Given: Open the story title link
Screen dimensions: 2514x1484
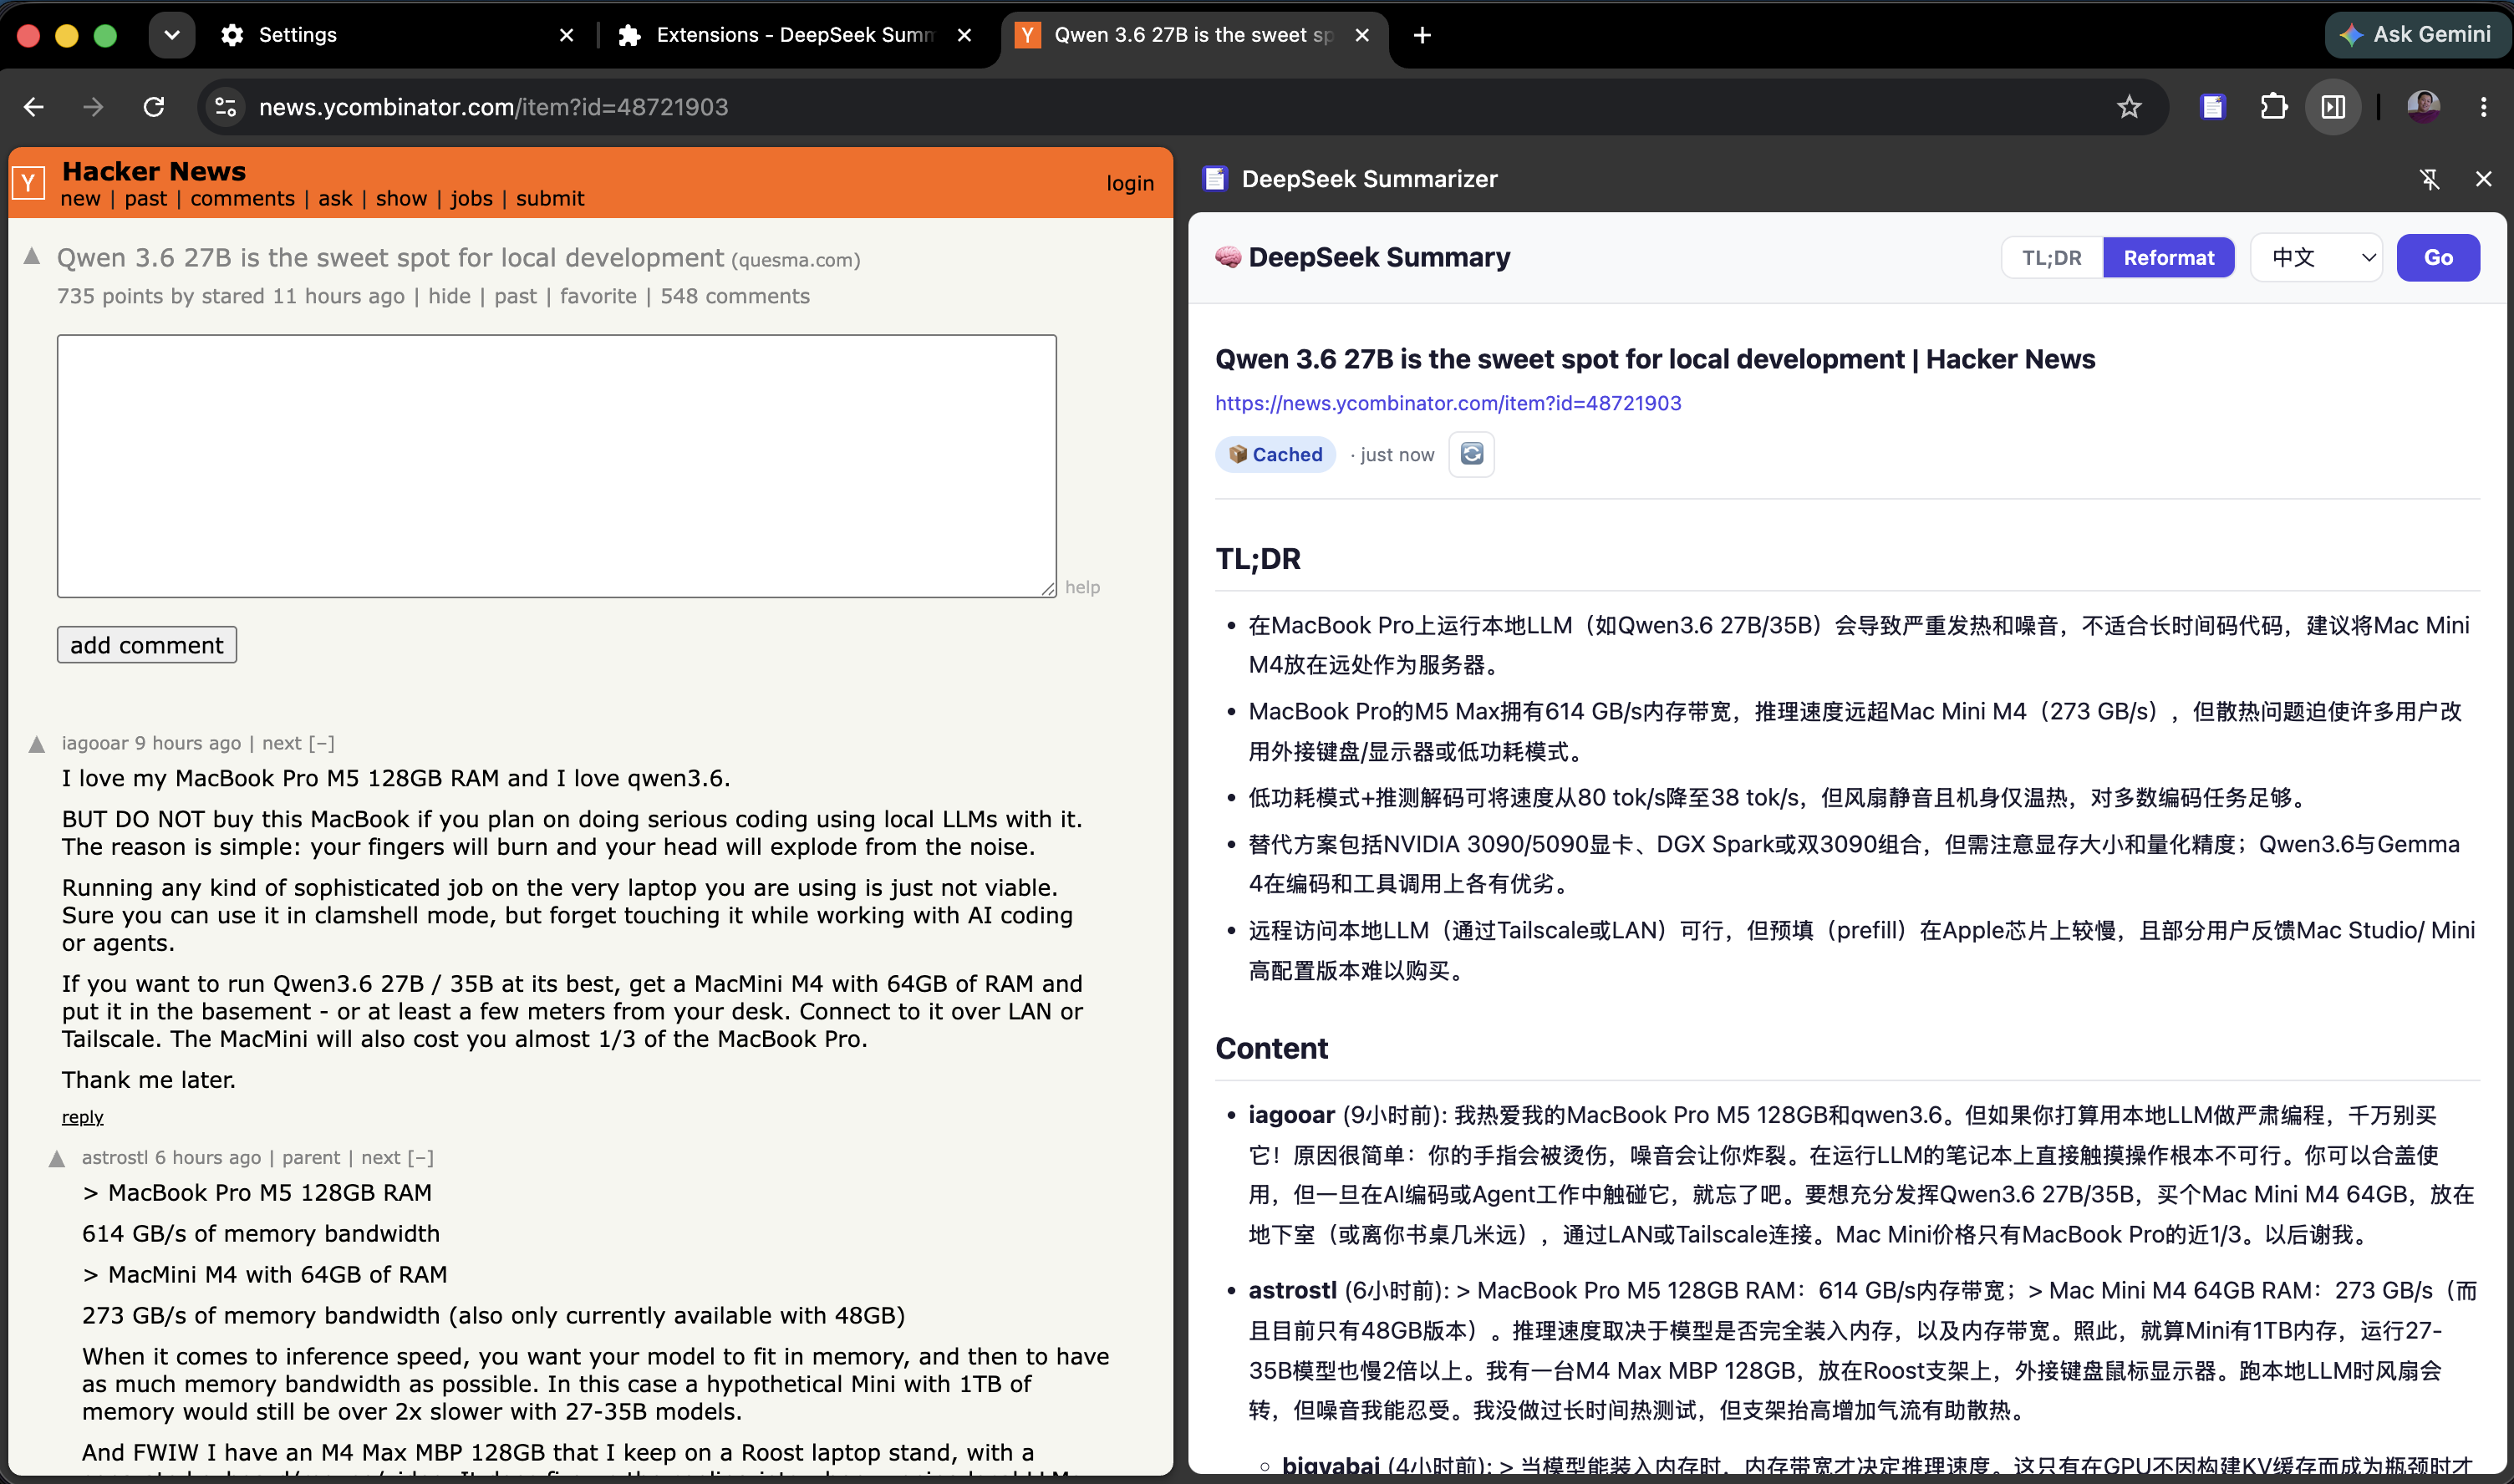Looking at the screenshot, I should pos(390,257).
